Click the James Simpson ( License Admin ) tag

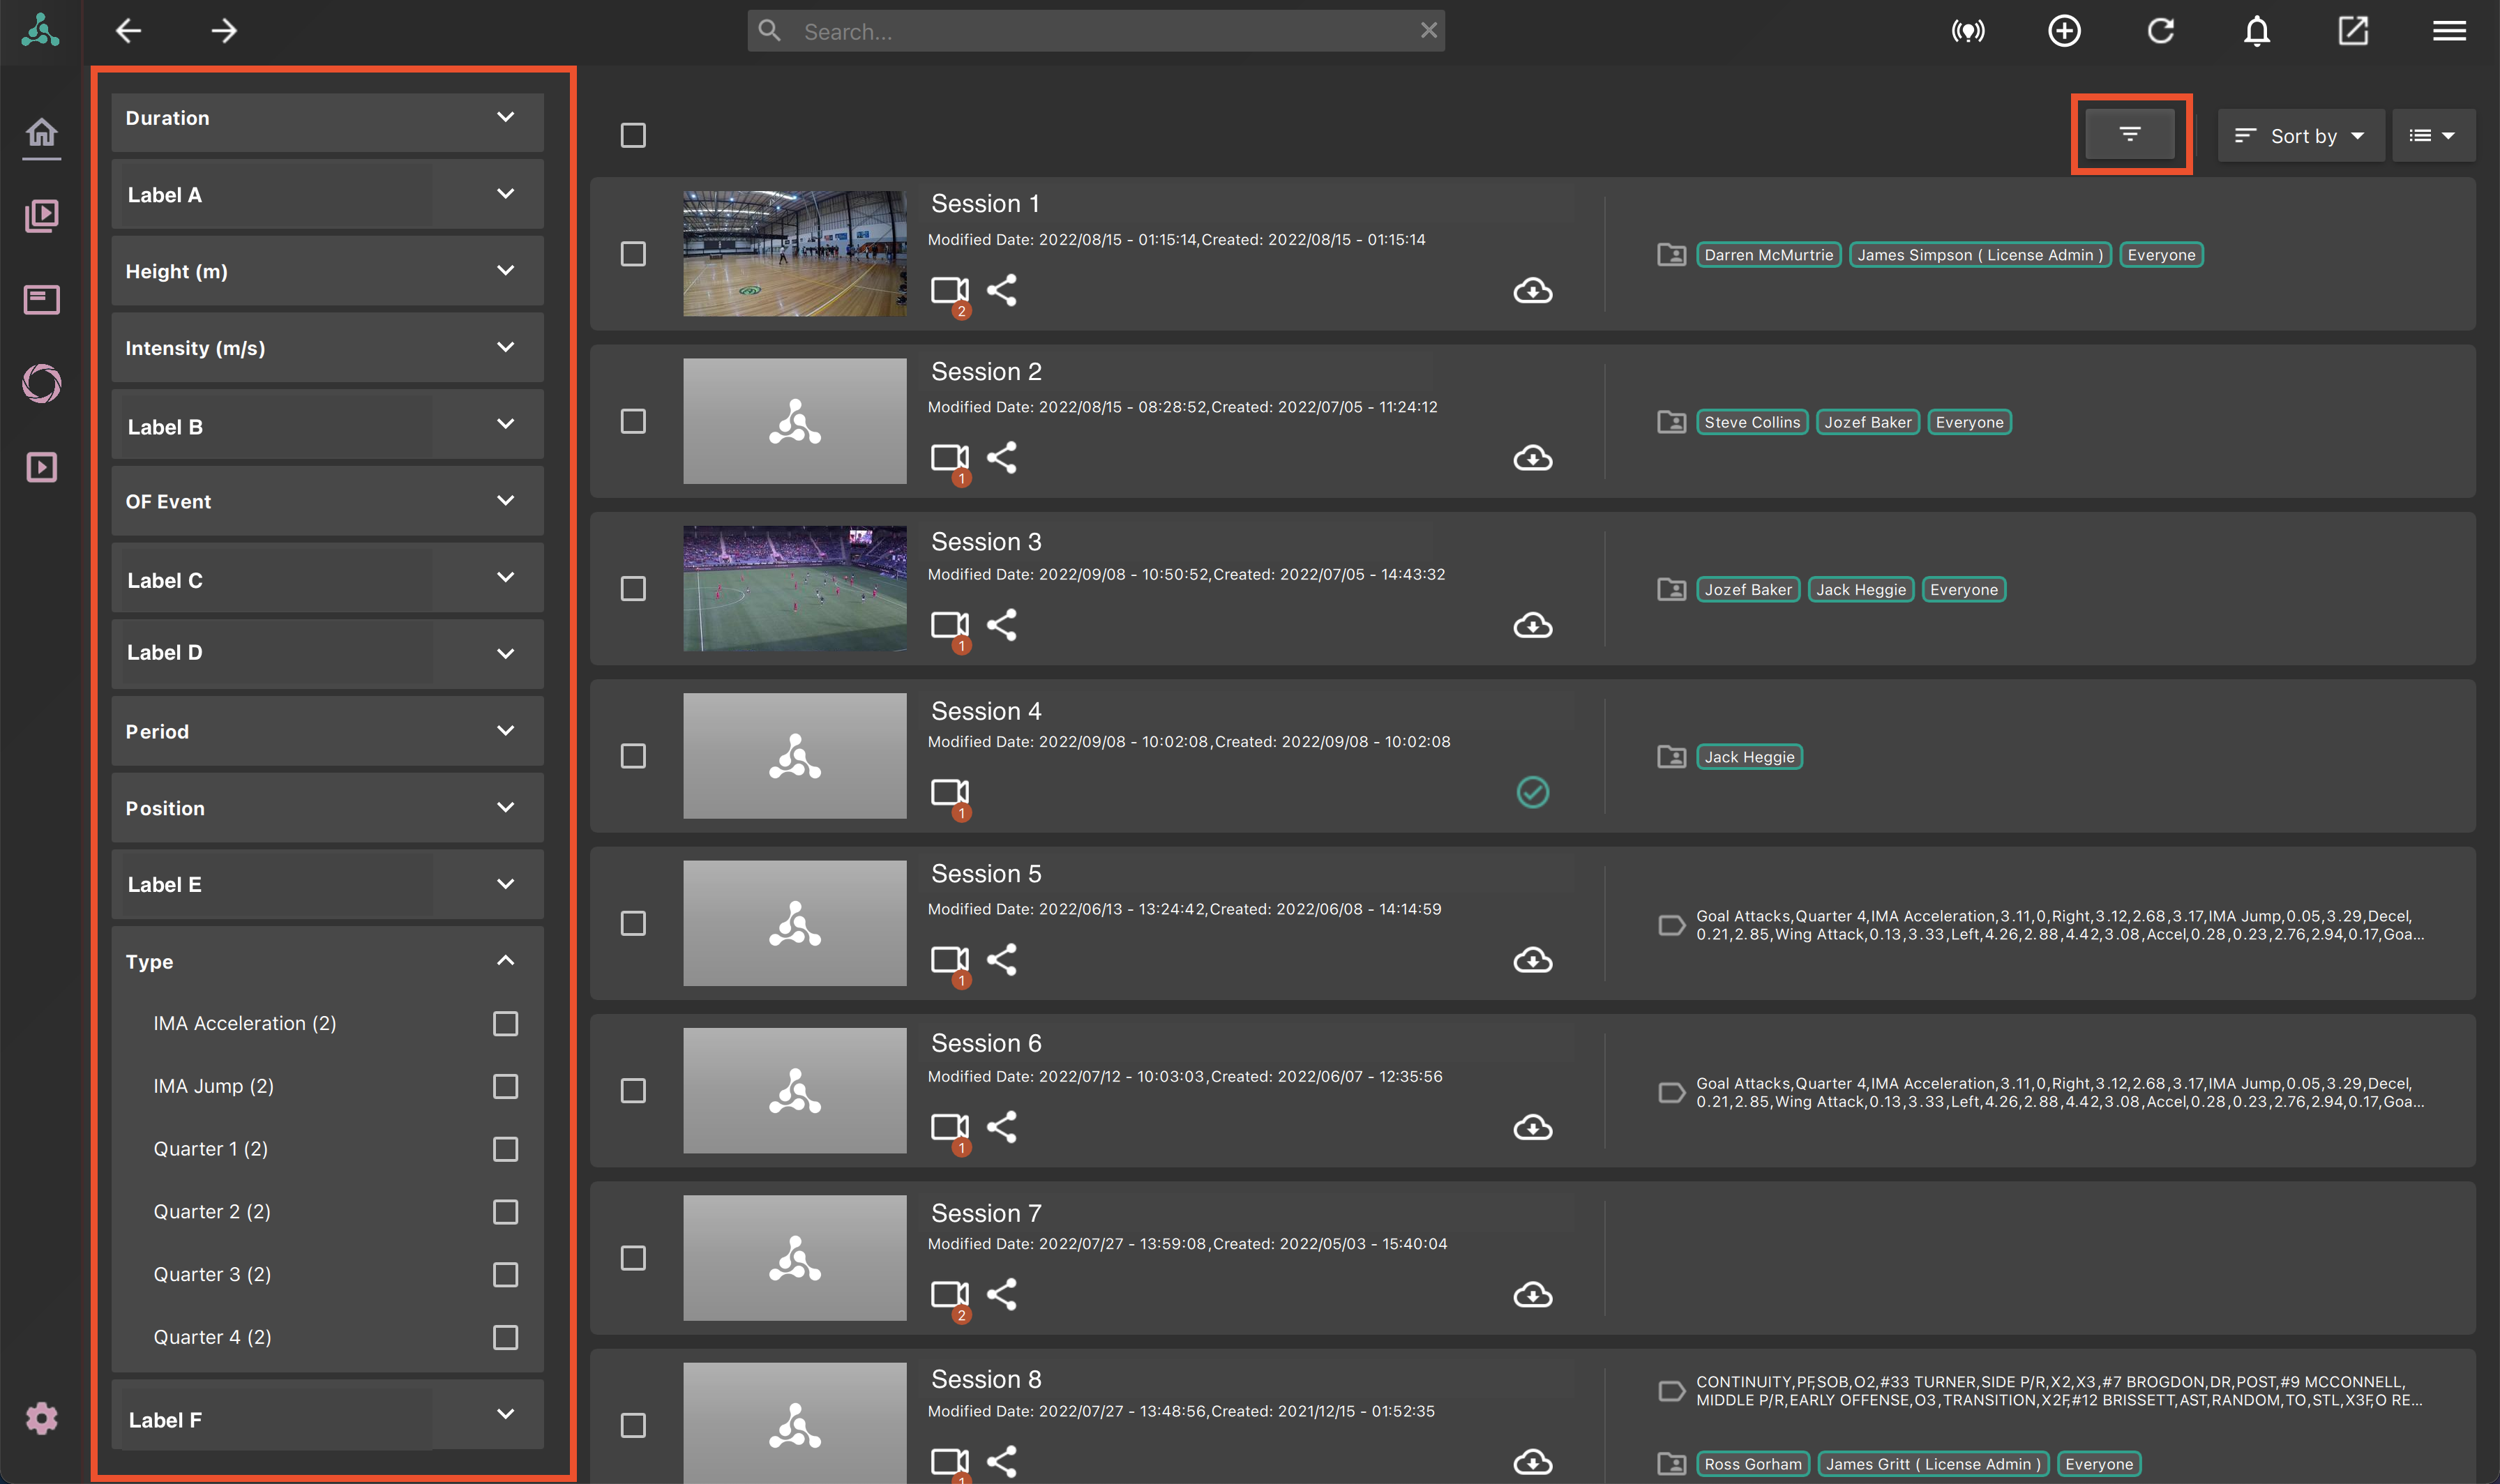[1979, 255]
